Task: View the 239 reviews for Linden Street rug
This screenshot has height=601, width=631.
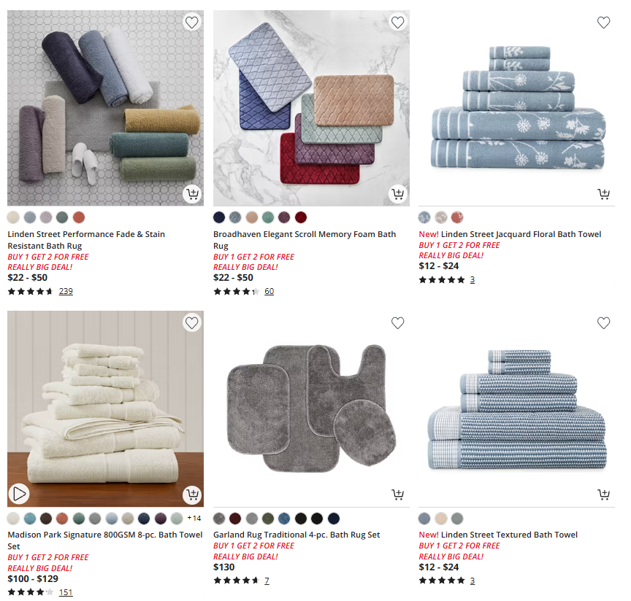Action: coord(66,291)
